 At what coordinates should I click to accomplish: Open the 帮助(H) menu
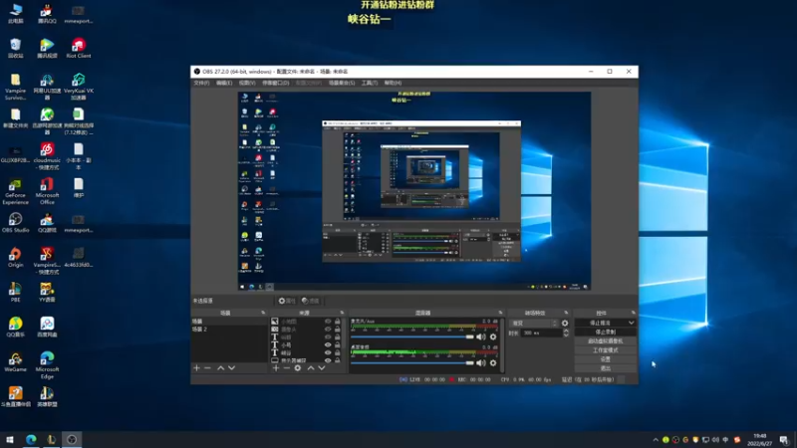(x=393, y=83)
